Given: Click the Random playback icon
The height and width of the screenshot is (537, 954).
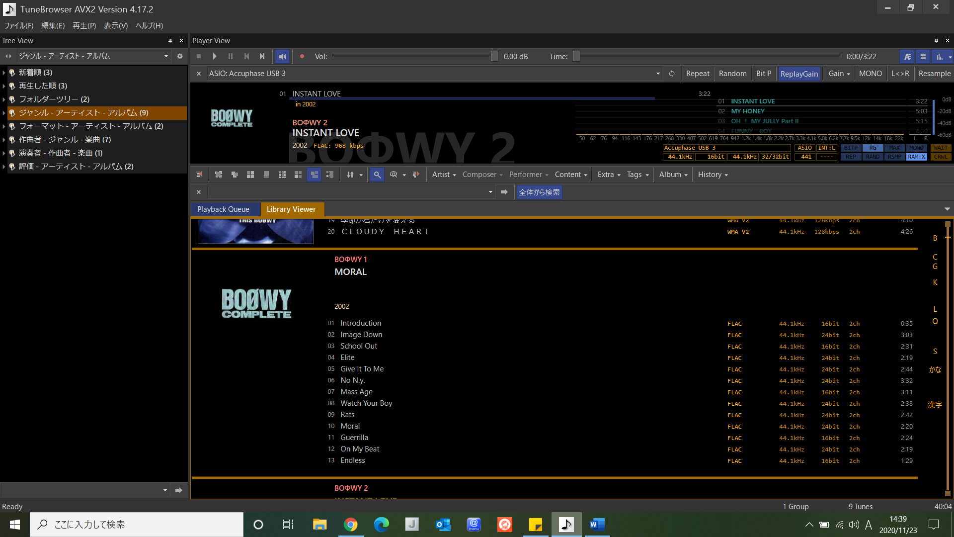Looking at the screenshot, I should pos(732,73).
